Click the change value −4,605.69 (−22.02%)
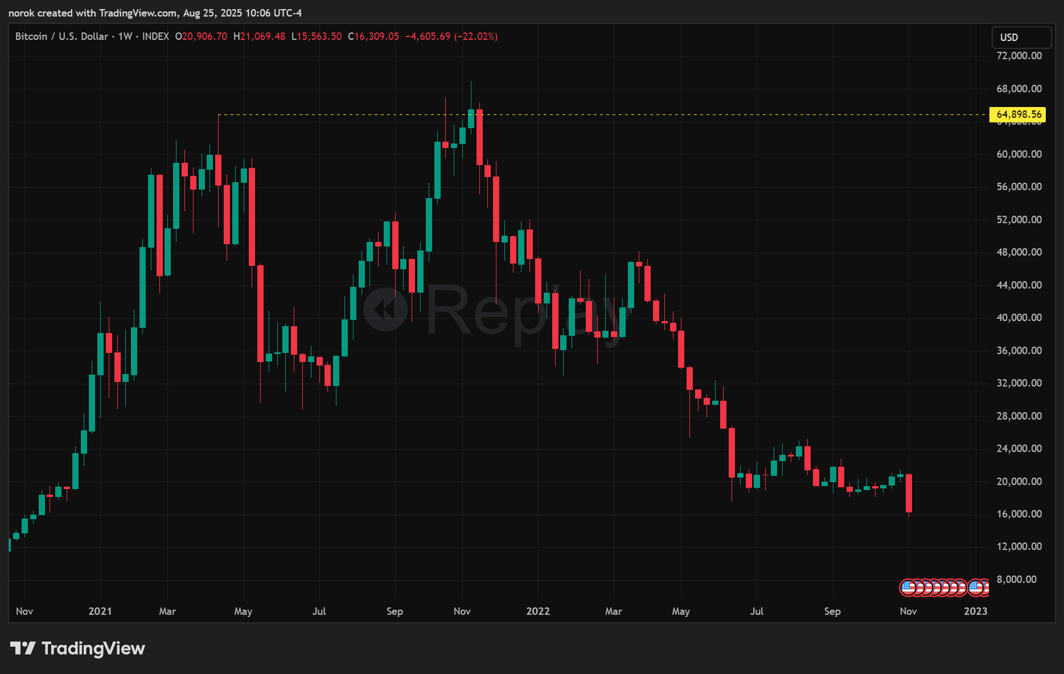 point(451,36)
